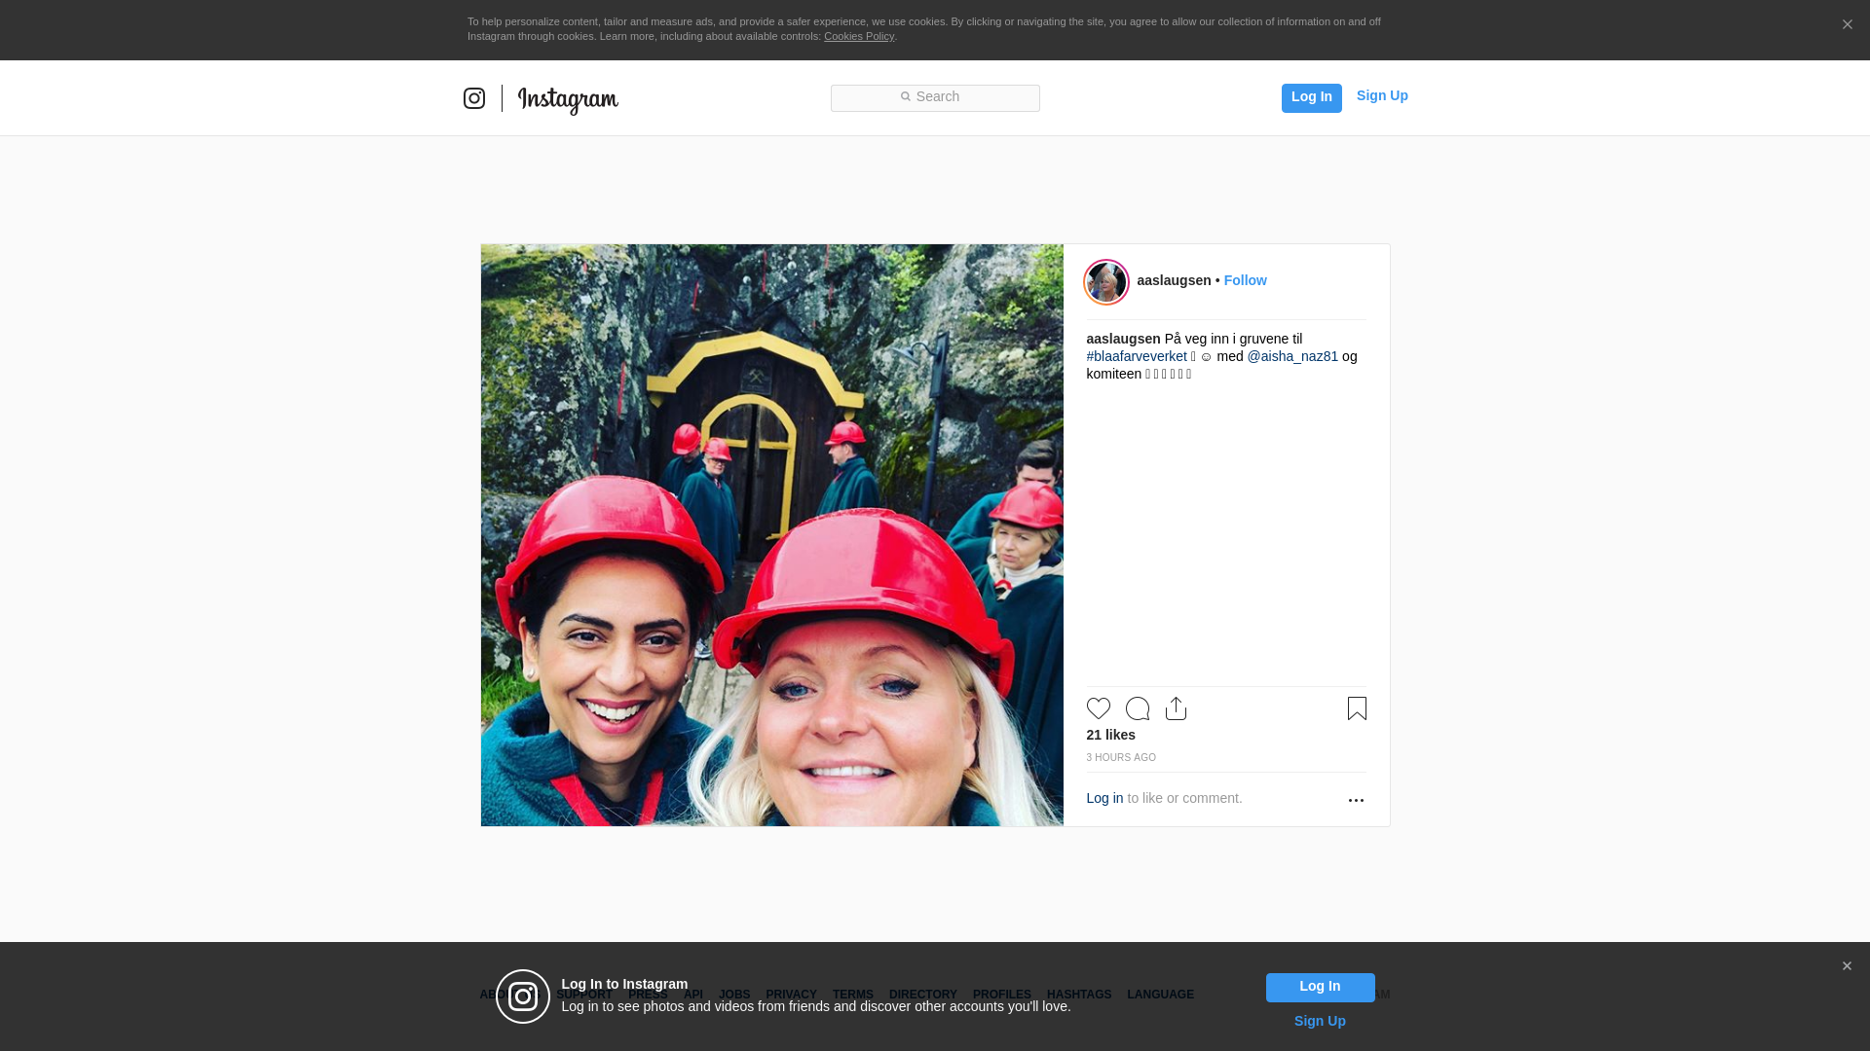Click aaslaugsen username in post header

pyautogui.click(x=1174, y=280)
